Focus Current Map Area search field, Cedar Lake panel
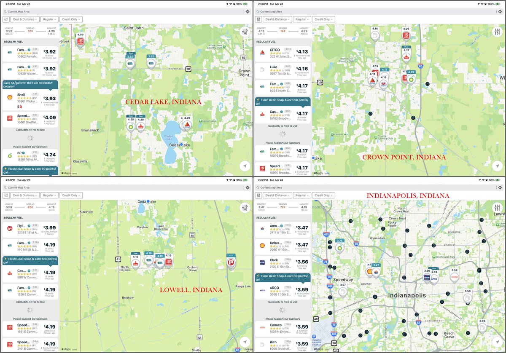This screenshot has width=506, height=353. click(122, 12)
